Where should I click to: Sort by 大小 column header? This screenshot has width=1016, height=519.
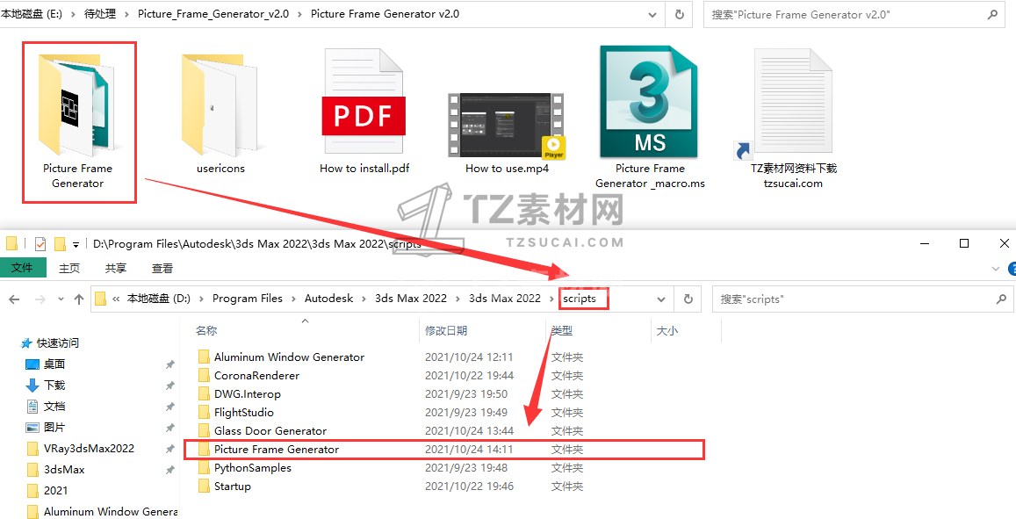[667, 330]
